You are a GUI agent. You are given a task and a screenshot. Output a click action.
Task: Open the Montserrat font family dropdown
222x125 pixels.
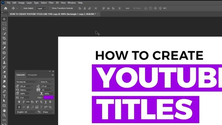[x=36, y=82]
